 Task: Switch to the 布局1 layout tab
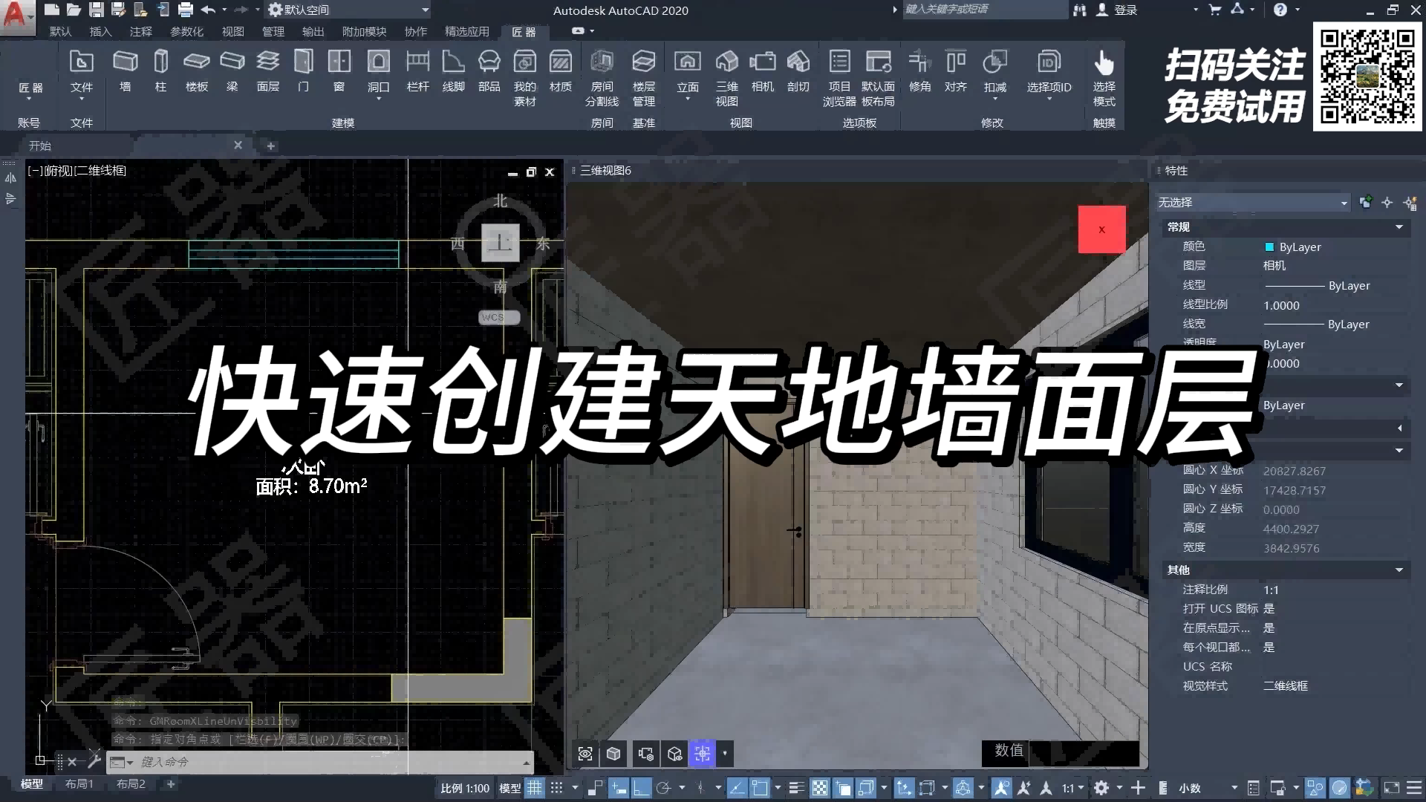[x=80, y=784]
